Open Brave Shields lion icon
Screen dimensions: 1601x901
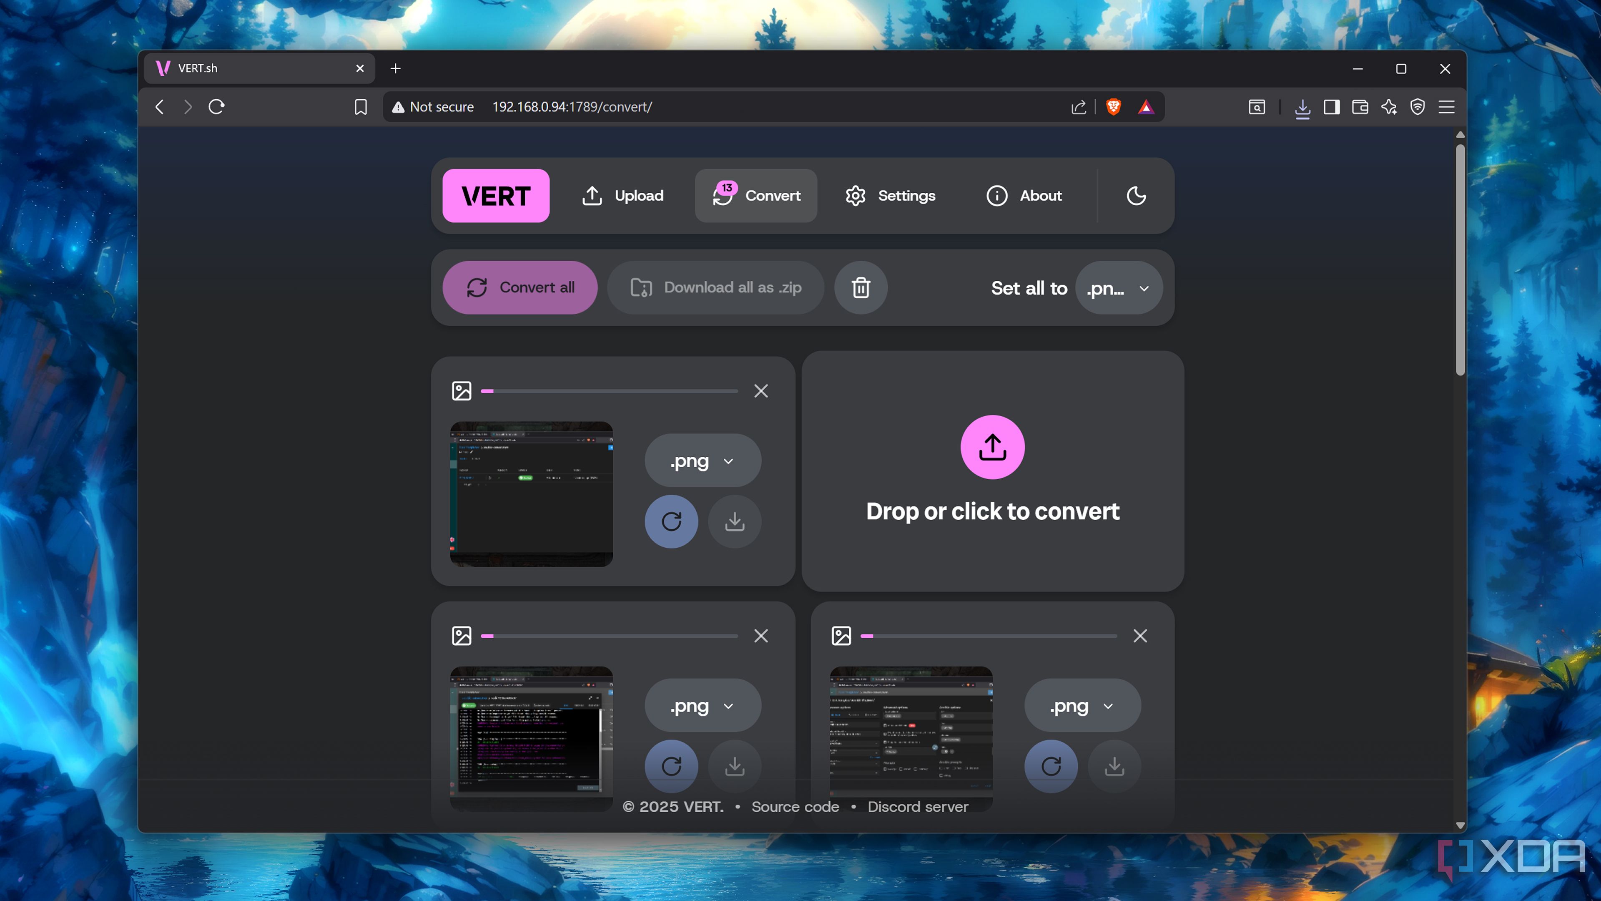click(1113, 107)
